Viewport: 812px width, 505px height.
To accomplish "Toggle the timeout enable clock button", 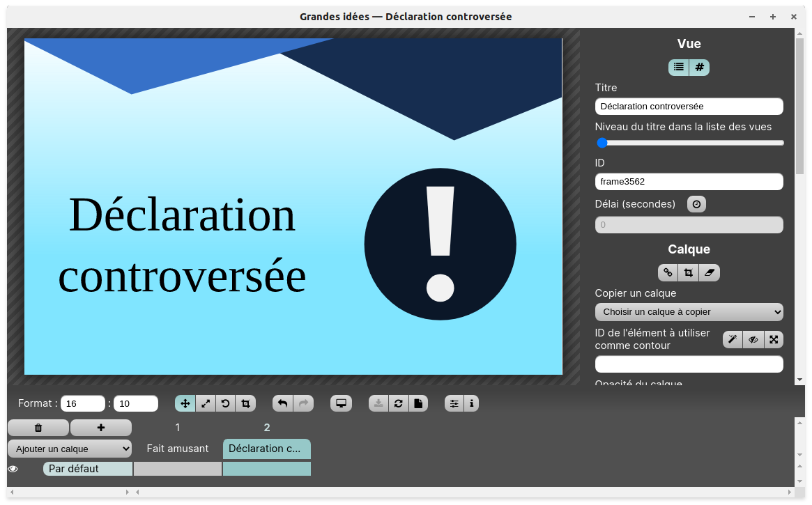I will coord(696,204).
